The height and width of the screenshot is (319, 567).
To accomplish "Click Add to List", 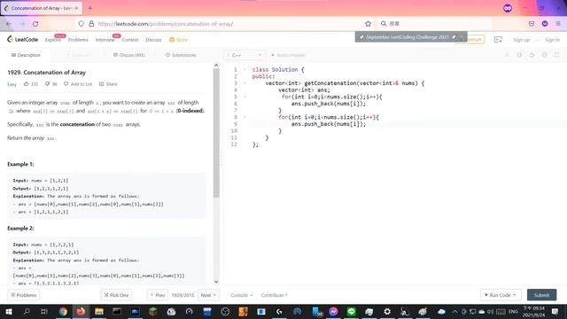I will tap(78, 84).
